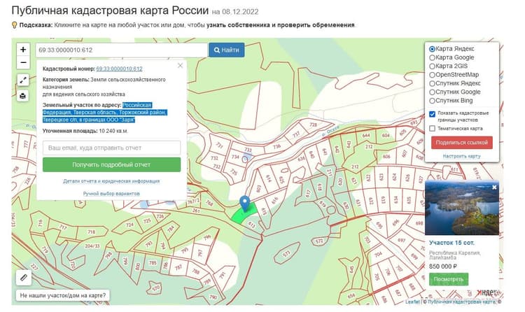The width and height of the screenshot is (525, 312).
Task: Click Получить подробный отчет button
Action: tap(111, 164)
